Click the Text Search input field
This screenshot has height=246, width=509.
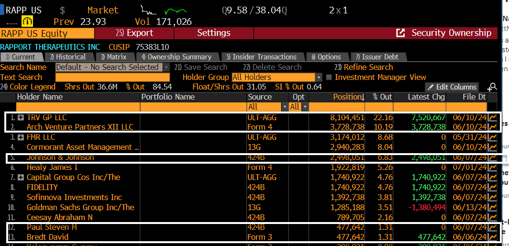112,78
